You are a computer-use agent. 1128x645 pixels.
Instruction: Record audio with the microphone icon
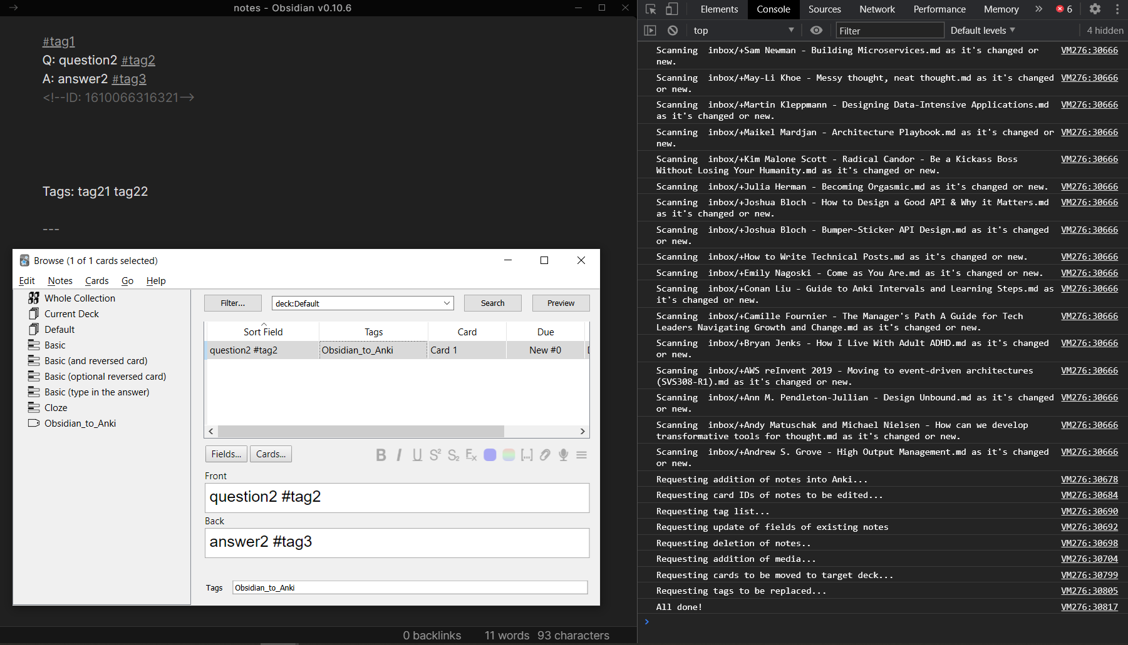pyautogui.click(x=562, y=455)
